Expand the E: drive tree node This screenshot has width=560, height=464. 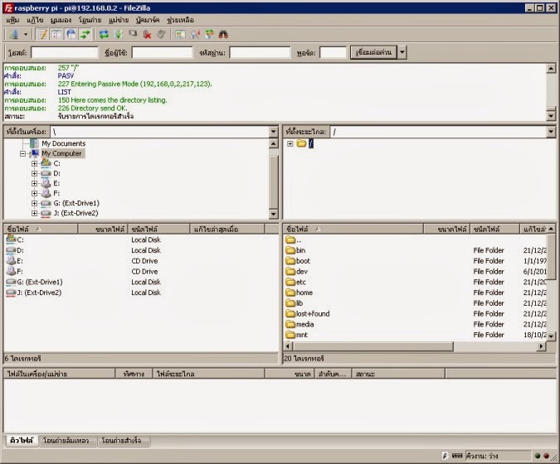(34, 184)
